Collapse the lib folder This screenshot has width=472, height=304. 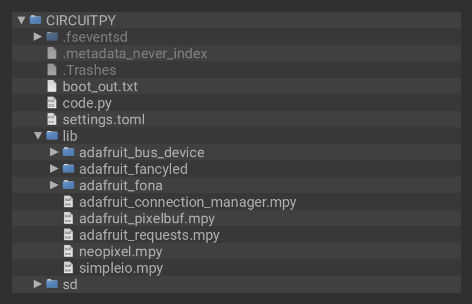click(x=38, y=136)
